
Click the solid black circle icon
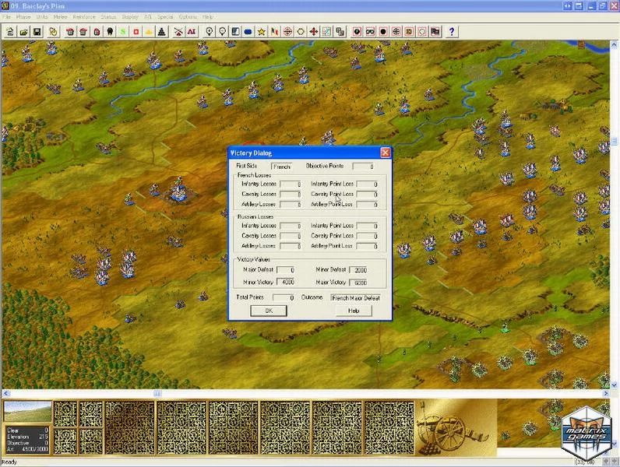click(x=383, y=32)
